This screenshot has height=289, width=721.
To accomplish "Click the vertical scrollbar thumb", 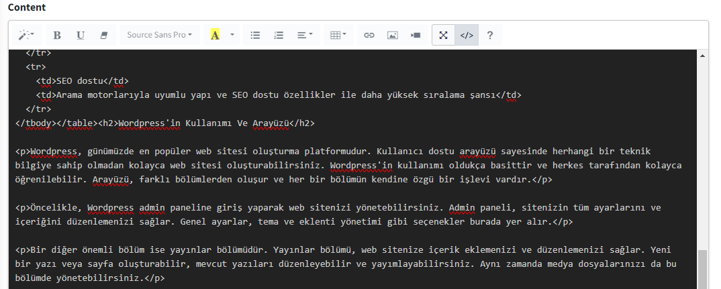I will pos(702,270).
